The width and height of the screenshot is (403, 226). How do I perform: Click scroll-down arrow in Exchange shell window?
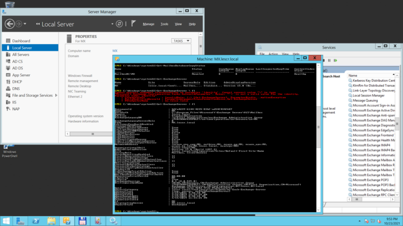318,210
